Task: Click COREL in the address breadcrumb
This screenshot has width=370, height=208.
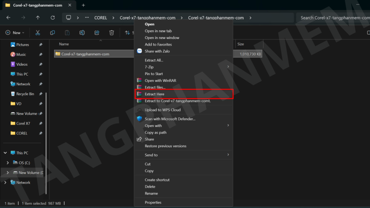Action: pos(100,18)
